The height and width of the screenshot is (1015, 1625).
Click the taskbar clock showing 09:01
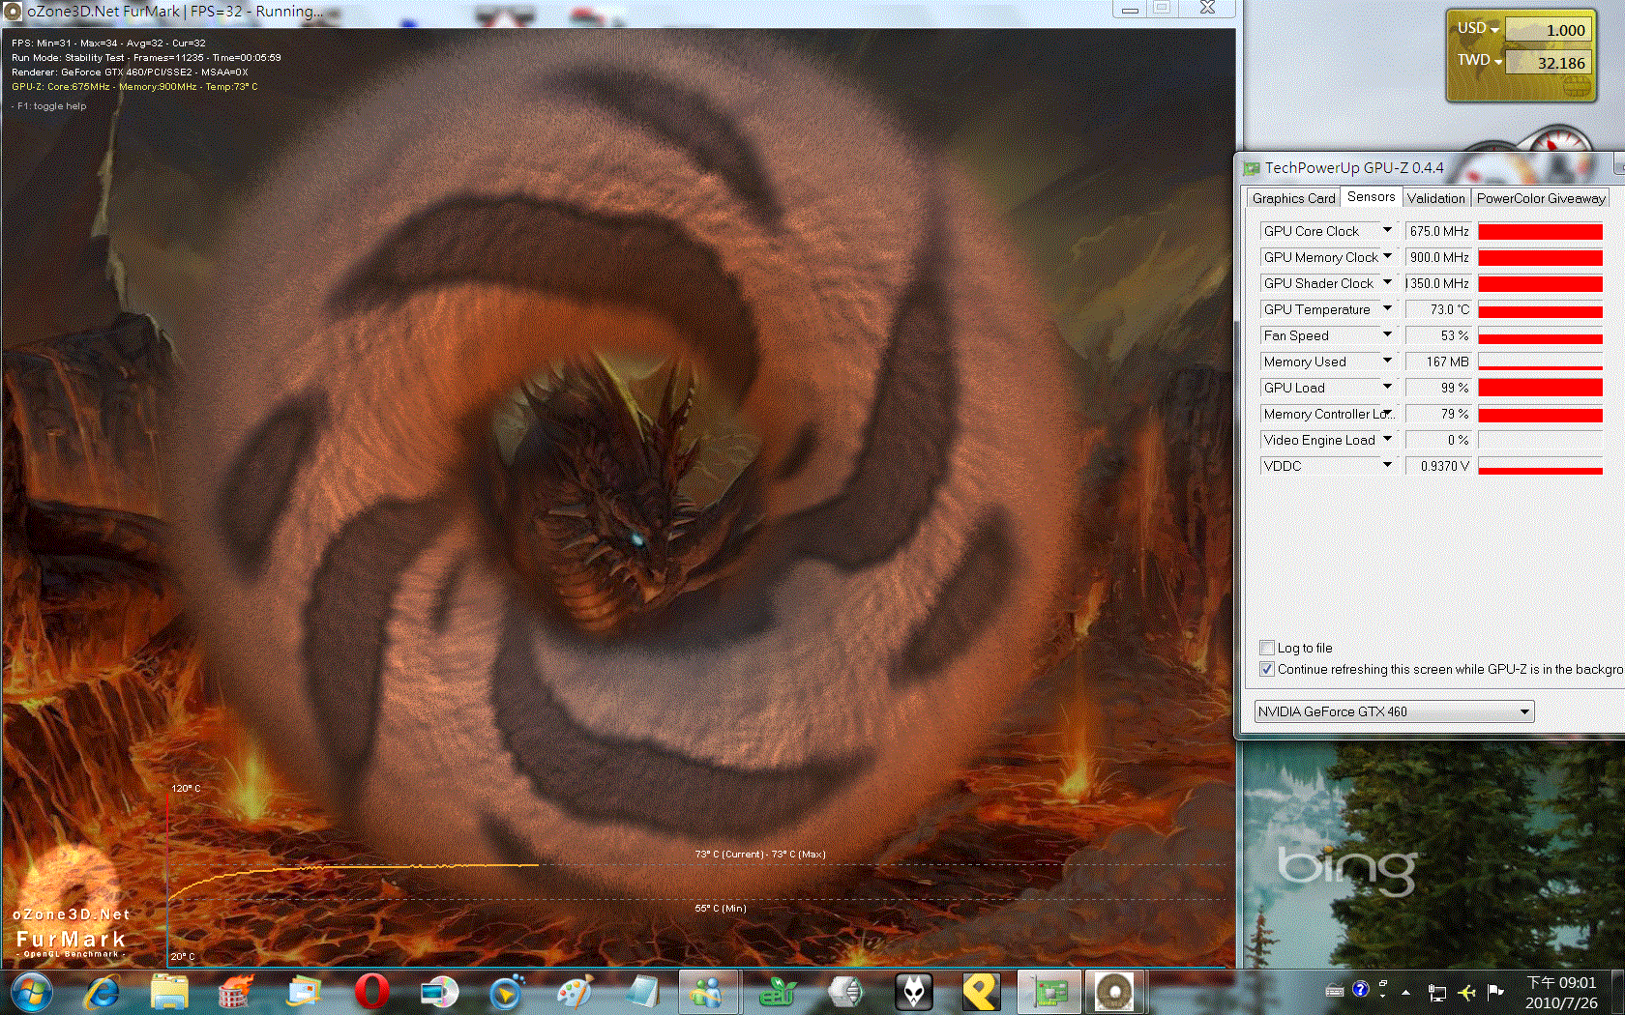point(1561,983)
